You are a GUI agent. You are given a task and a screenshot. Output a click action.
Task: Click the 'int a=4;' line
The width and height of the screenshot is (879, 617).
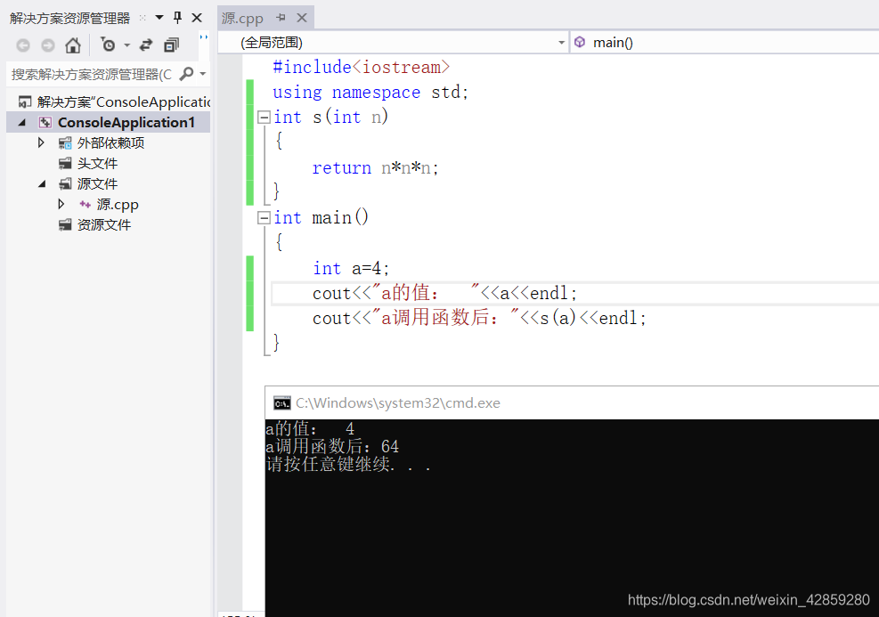click(351, 268)
